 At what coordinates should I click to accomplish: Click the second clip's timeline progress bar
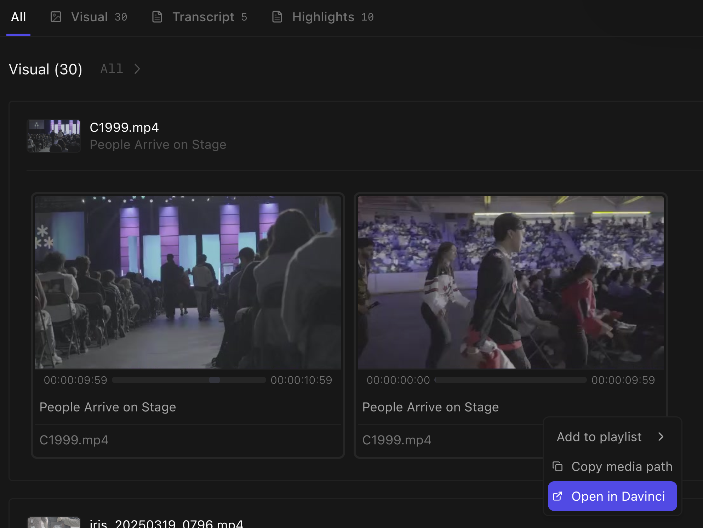(510, 380)
